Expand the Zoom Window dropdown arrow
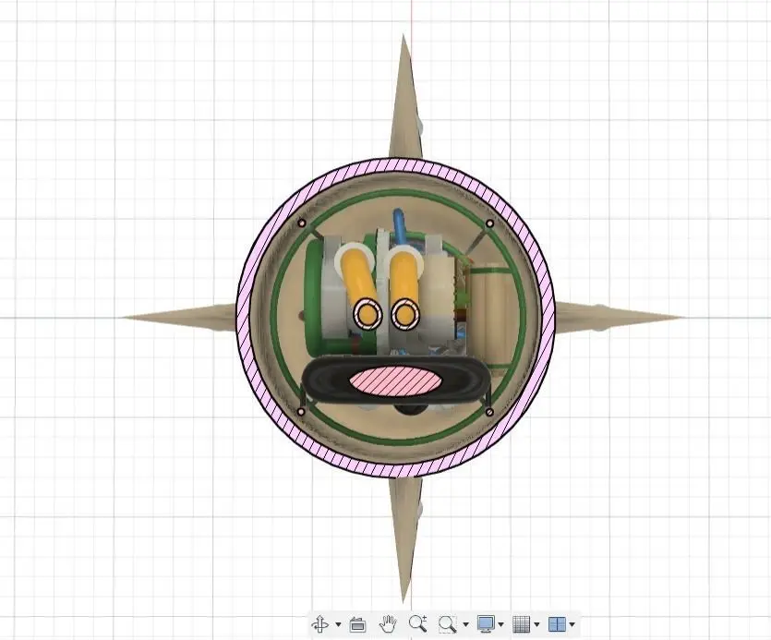Image resolution: width=771 pixels, height=640 pixels. pyautogui.click(x=465, y=624)
